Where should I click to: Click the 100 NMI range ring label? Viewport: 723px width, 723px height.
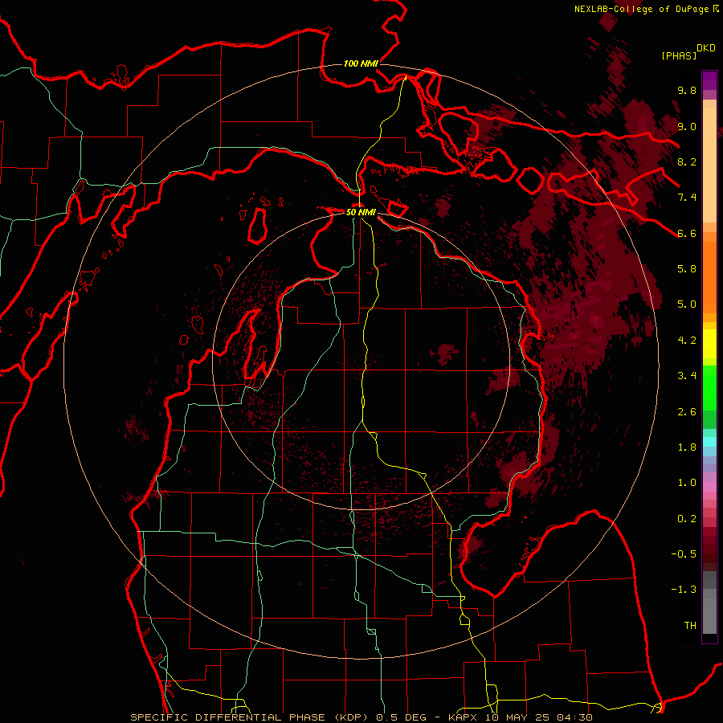361,63
